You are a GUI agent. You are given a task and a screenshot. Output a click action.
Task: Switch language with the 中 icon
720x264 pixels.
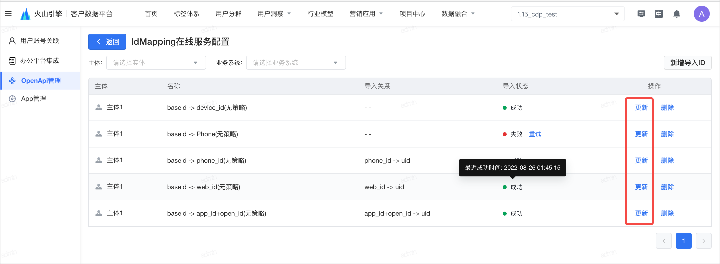tap(659, 14)
